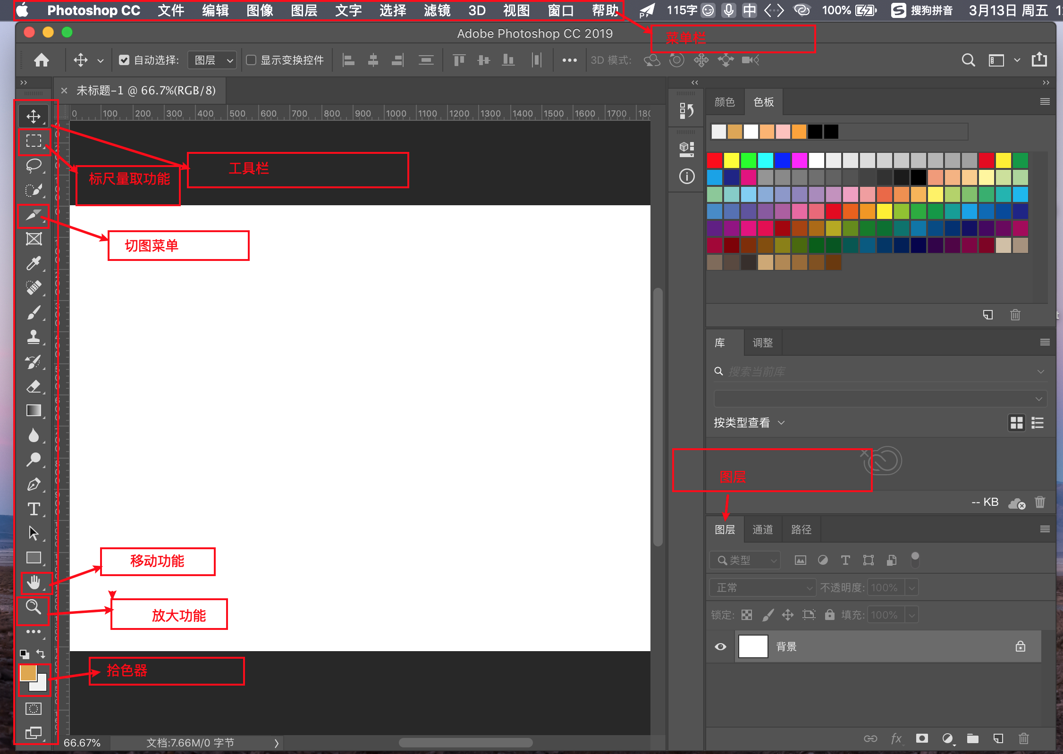
Task: Open the 正常 blend mode dropdown
Action: tap(762, 587)
